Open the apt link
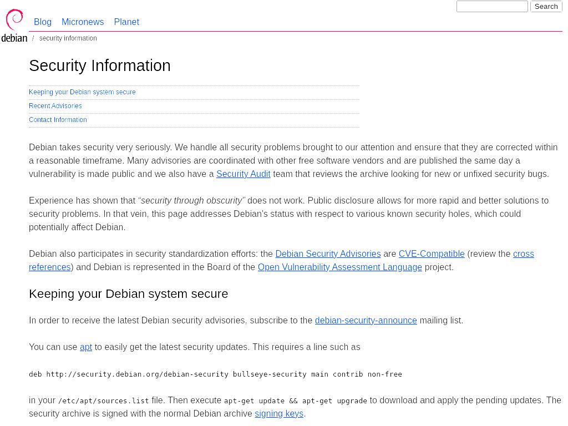 [x=86, y=347]
